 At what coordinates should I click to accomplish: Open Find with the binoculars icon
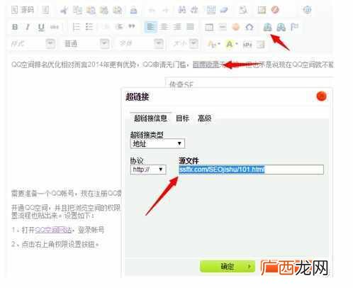pyautogui.click(x=181, y=10)
